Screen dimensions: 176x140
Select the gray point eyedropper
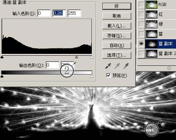tap(117, 66)
